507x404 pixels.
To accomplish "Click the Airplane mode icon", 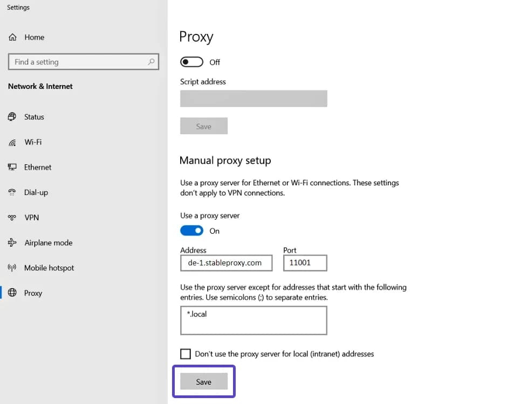I will click(12, 242).
